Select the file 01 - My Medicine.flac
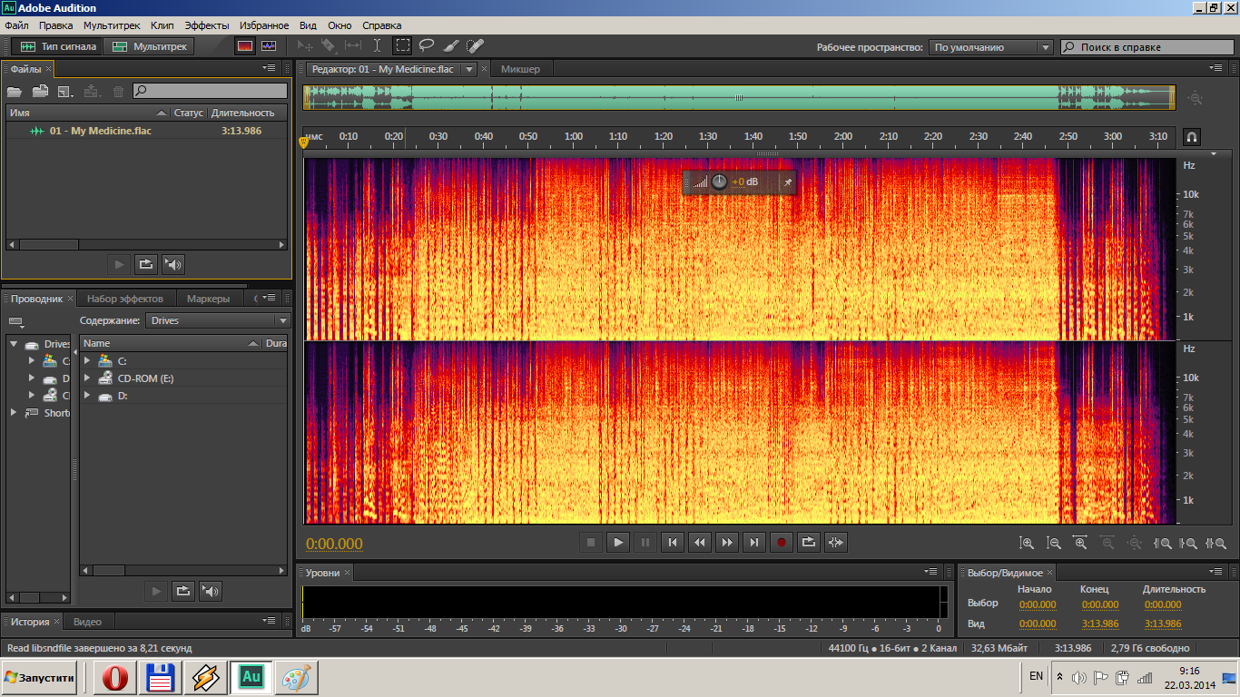Viewport: 1240px width, 697px height. [100, 131]
